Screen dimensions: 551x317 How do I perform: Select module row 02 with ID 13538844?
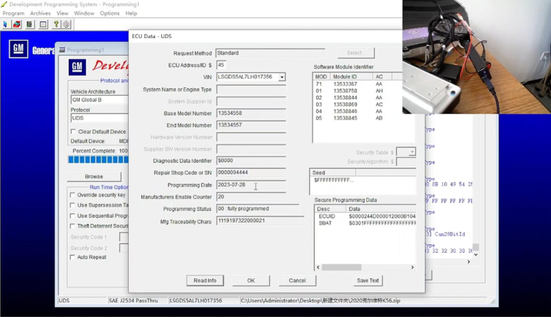coord(357,98)
